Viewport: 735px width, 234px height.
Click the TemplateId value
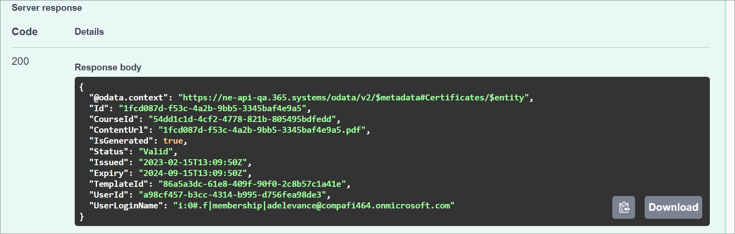[x=252, y=184]
